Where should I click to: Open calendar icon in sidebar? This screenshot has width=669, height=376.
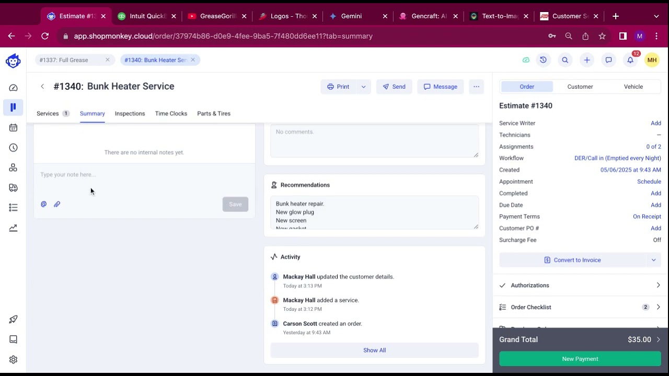pos(13,127)
